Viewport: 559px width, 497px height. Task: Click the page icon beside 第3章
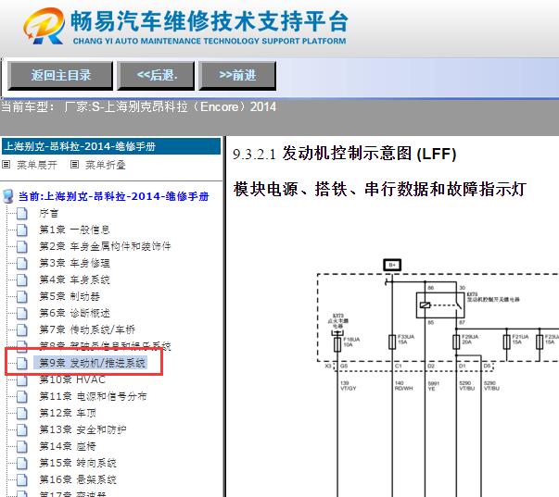click(x=22, y=264)
